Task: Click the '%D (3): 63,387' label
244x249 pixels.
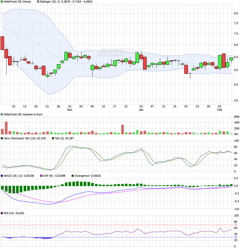Action: point(64,138)
